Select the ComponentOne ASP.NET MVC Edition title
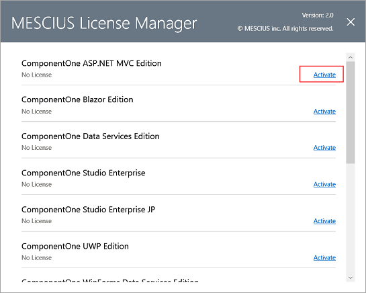 click(91, 63)
